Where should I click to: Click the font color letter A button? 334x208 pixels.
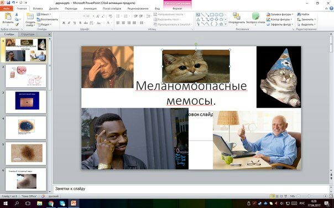click(108, 23)
